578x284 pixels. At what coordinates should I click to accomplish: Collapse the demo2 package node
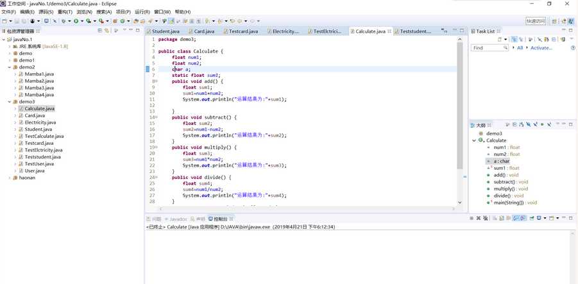[x=10, y=67]
